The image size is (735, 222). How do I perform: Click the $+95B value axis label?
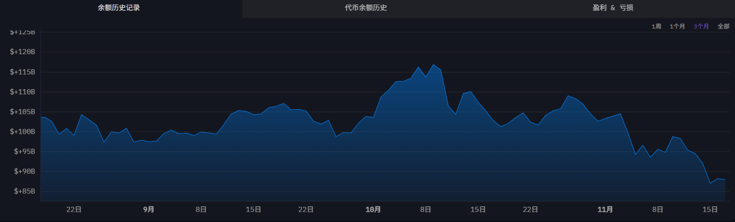pyautogui.click(x=24, y=151)
